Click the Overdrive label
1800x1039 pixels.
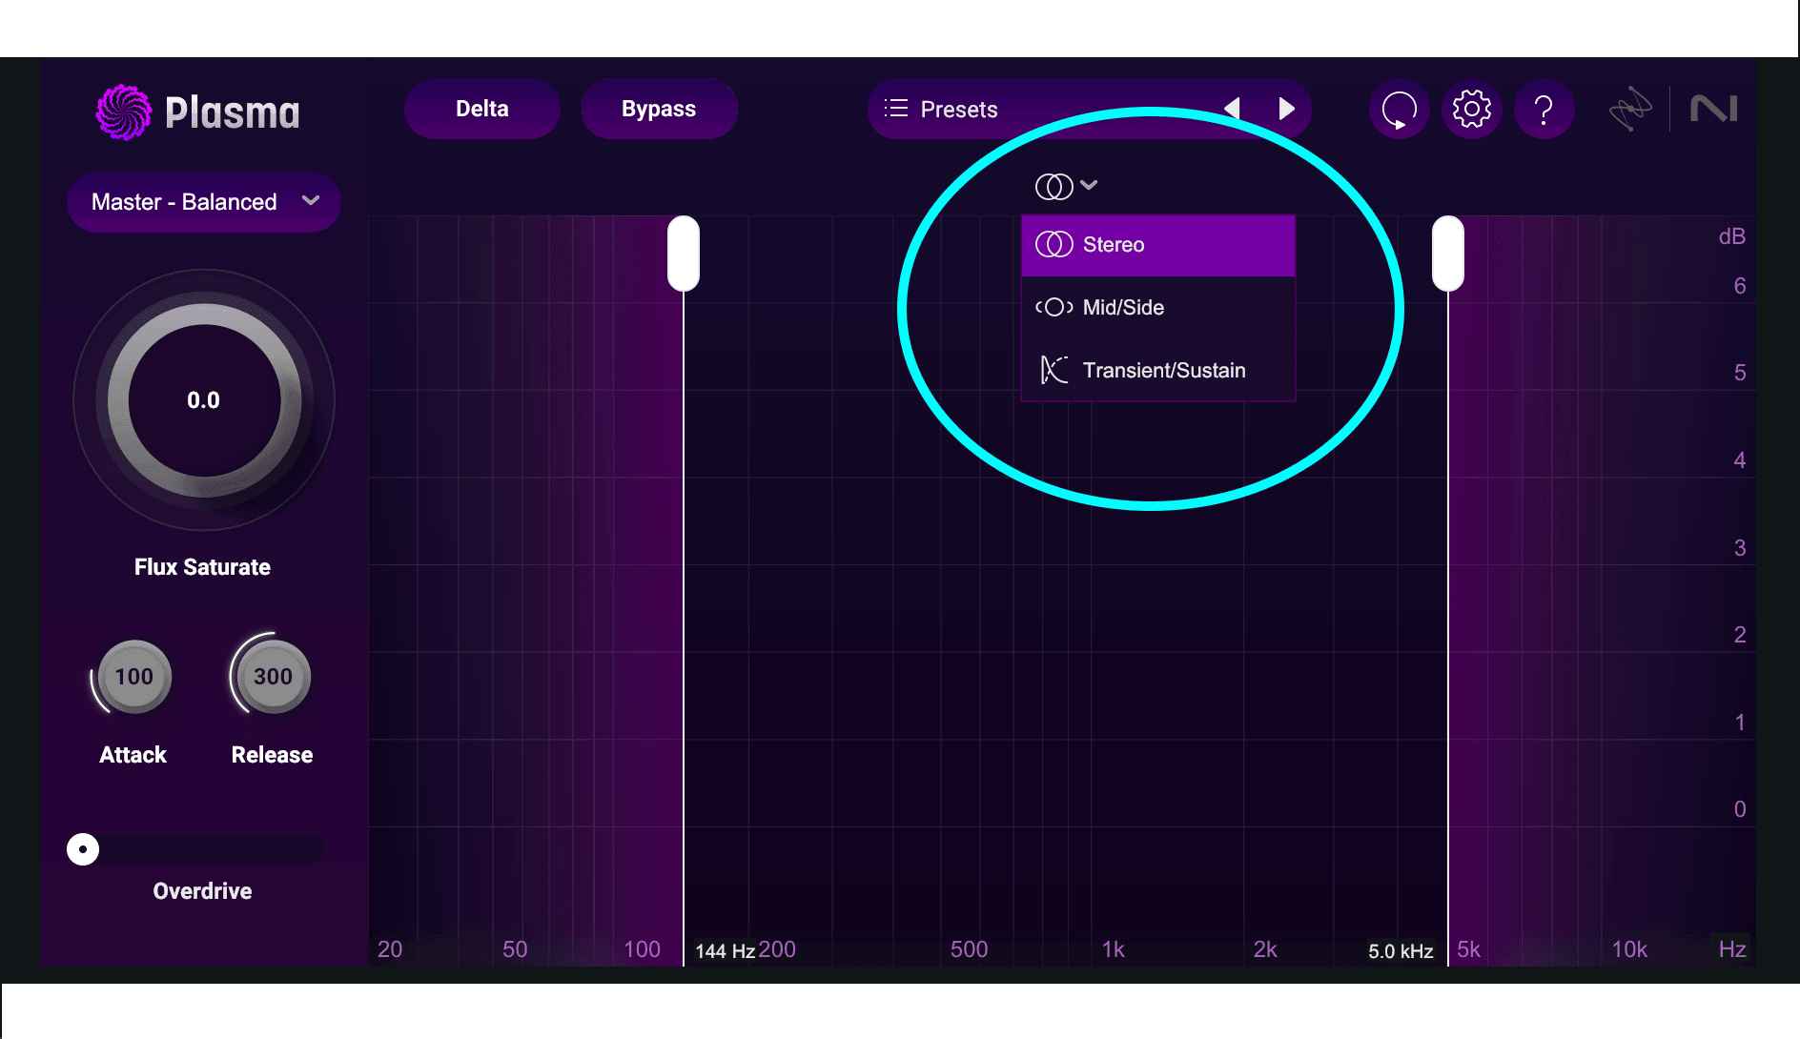[x=202, y=891]
